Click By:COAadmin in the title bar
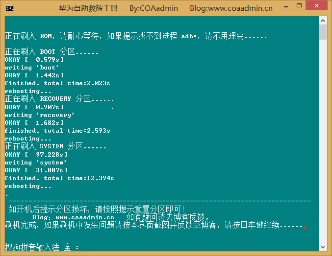The height and width of the screenshot is (256, 332). point(153,8)
